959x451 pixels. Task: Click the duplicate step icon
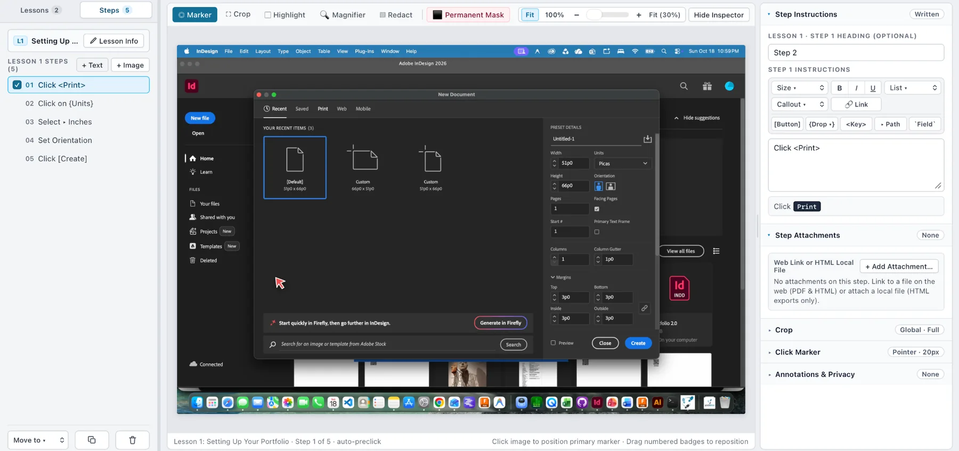[x=92, y=440]
